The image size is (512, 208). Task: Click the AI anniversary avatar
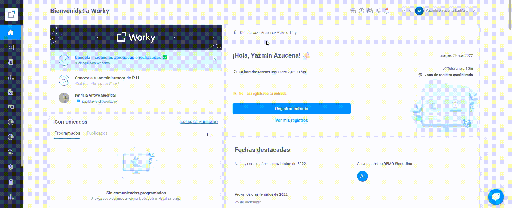(362, 176)
